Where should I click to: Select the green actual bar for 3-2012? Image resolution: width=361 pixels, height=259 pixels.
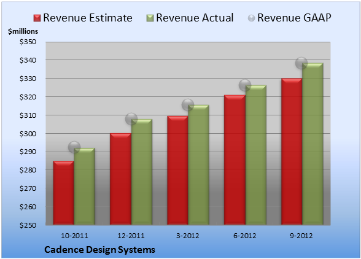198,164
